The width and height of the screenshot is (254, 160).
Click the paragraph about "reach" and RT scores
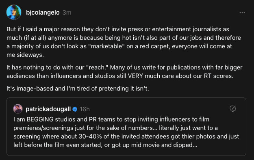click(124, 71)
